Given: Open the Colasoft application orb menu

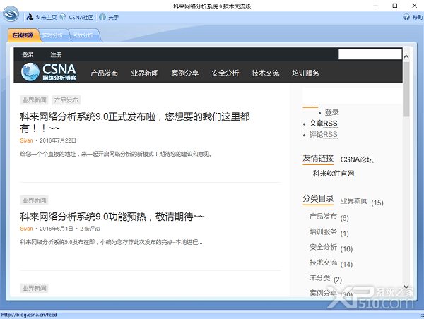Looking at the screenshot, I should (11, 14).
